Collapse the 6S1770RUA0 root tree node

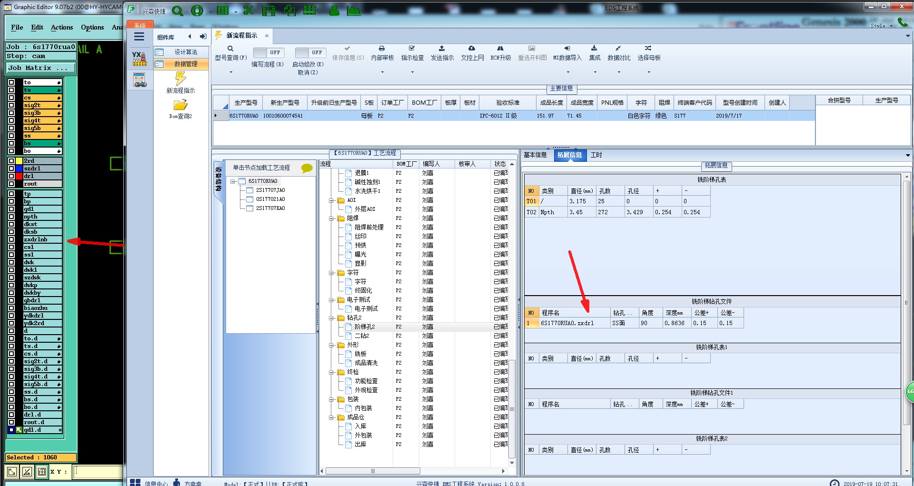point(233,181)
